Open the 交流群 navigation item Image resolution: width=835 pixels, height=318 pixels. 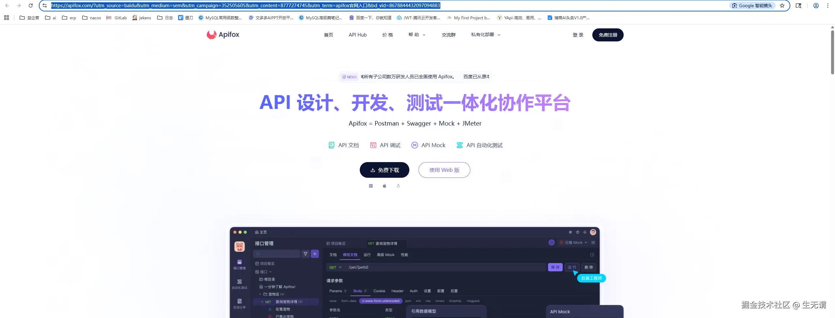coord(448,35)
